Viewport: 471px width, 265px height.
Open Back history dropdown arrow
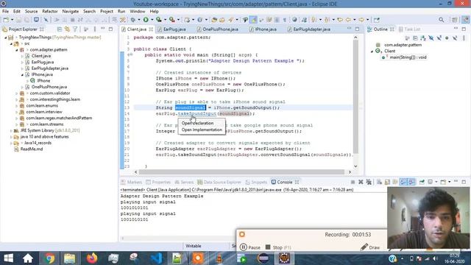[355, 20]
